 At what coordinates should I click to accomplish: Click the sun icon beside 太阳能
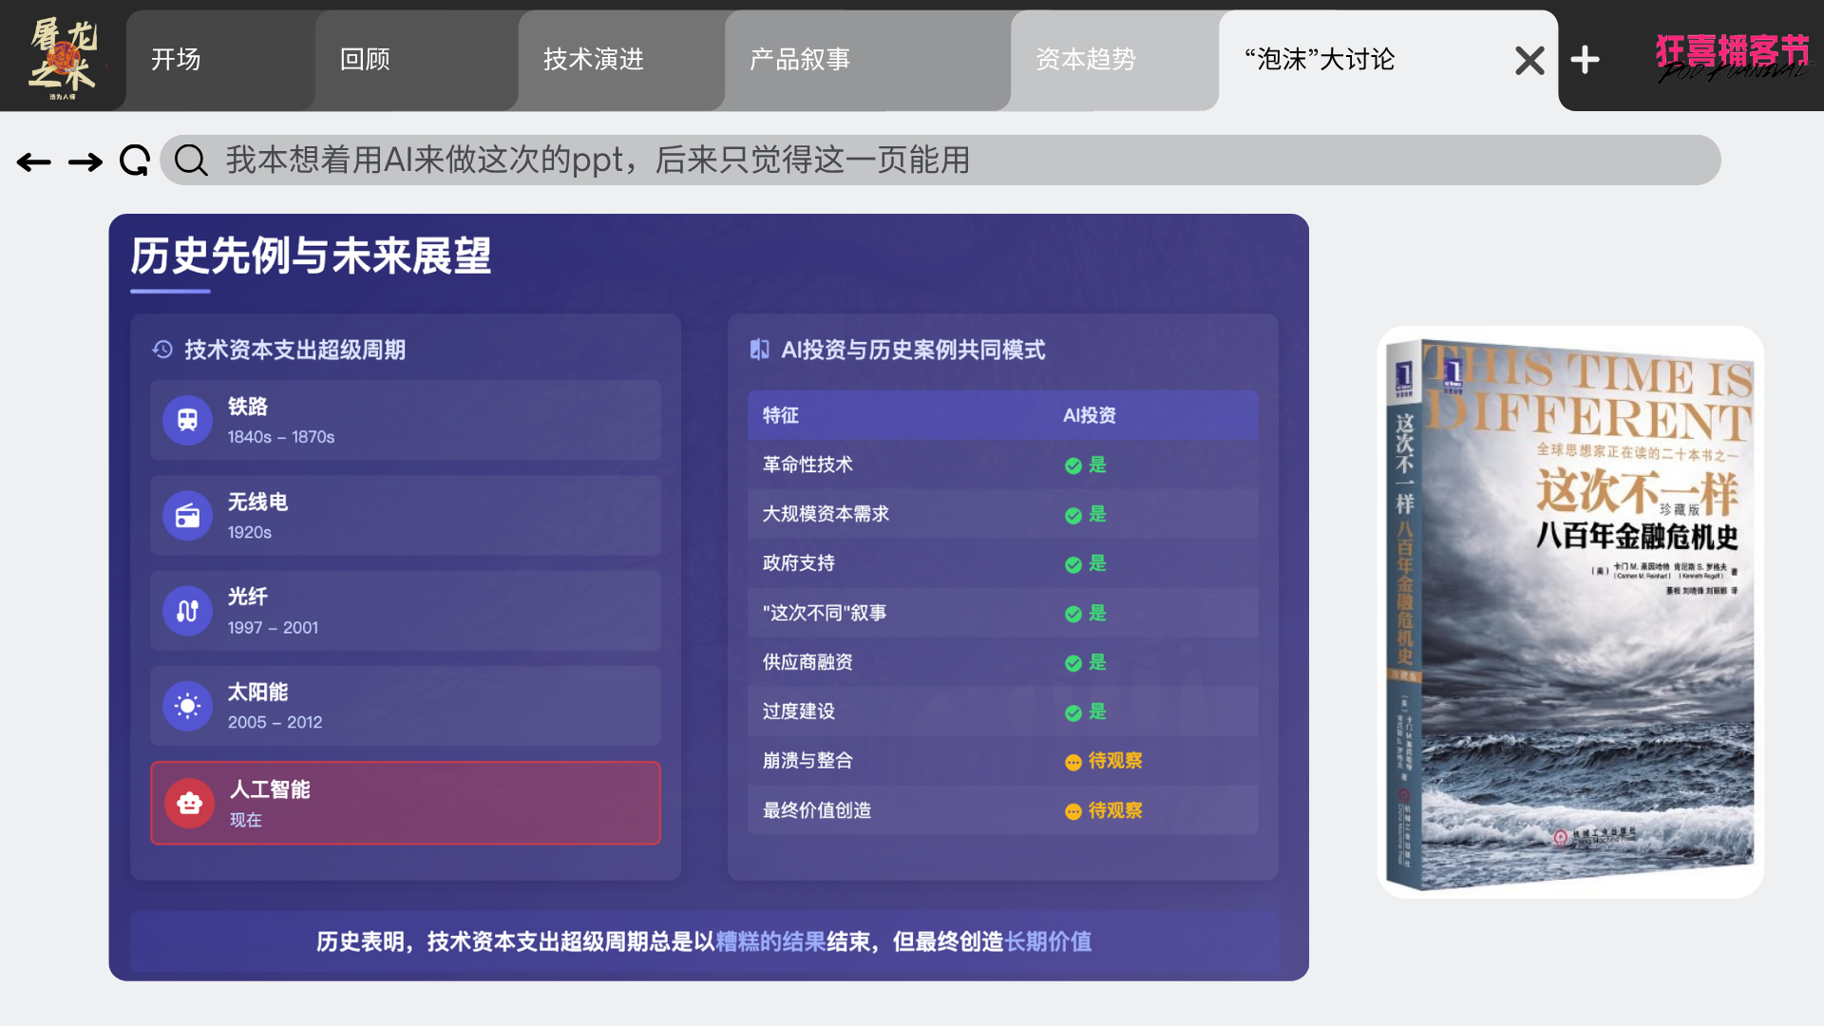[x=187, y=706]
